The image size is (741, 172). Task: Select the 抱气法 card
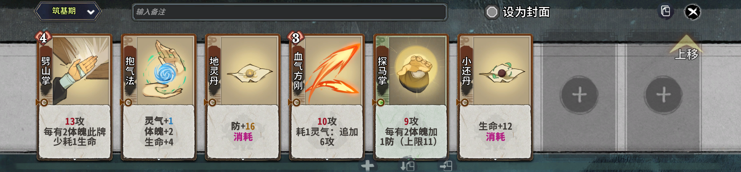(158, 97)
